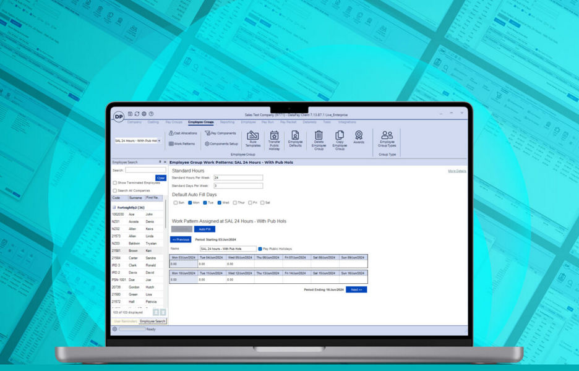Click the Surname column header
The image size is (579, 371).
coord(136,198)
